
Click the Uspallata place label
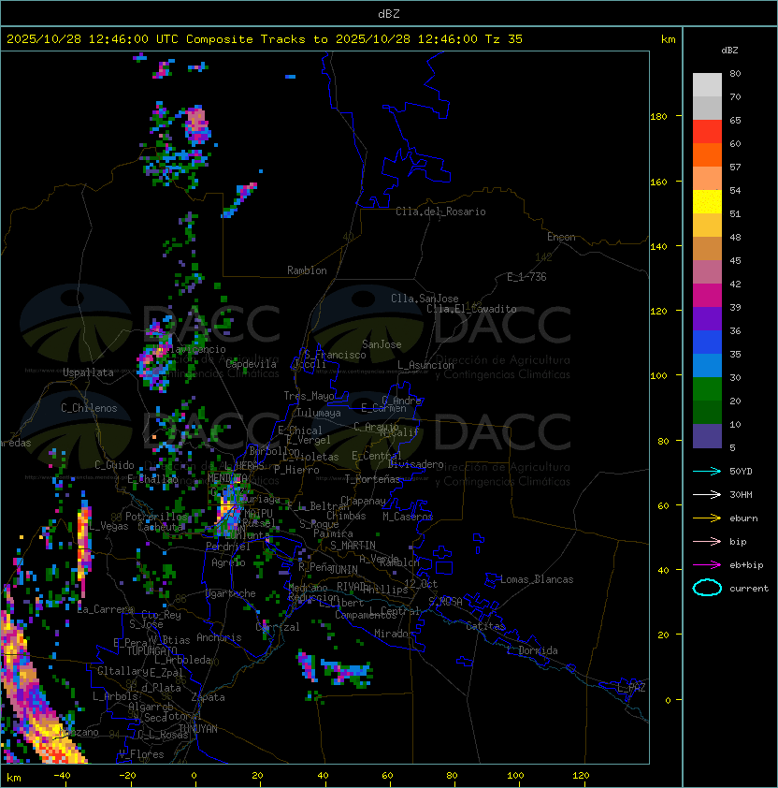click(x=88, y=372)
